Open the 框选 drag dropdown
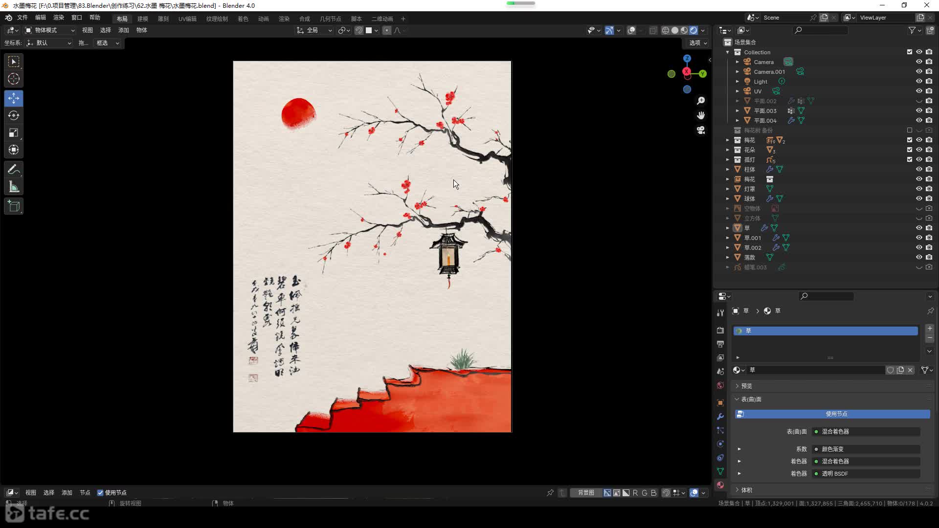 [107, 43]
